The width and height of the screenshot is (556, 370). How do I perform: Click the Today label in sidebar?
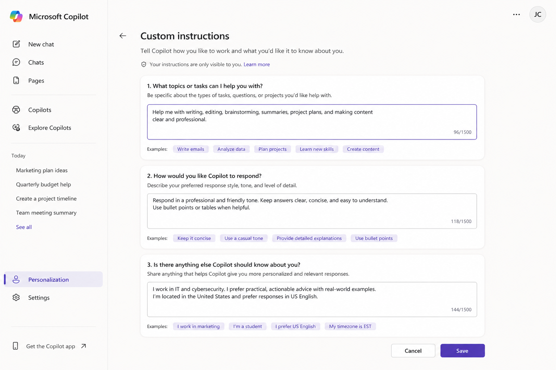pyautogui.click(x=18, y=156)
